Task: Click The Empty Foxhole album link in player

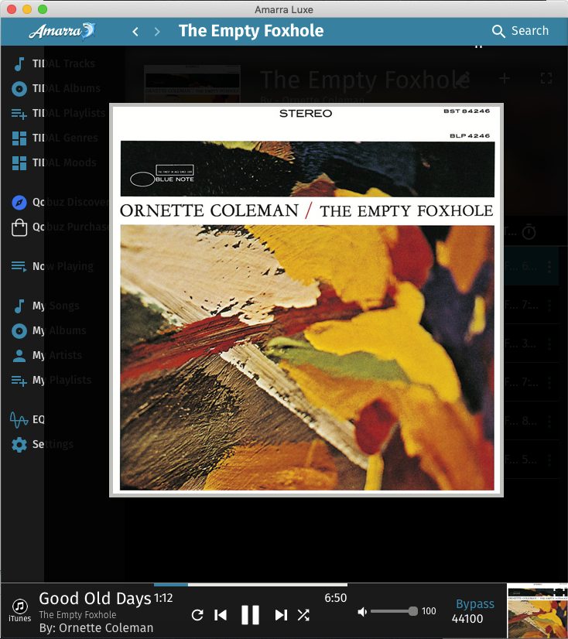Action: coord(77,615)
